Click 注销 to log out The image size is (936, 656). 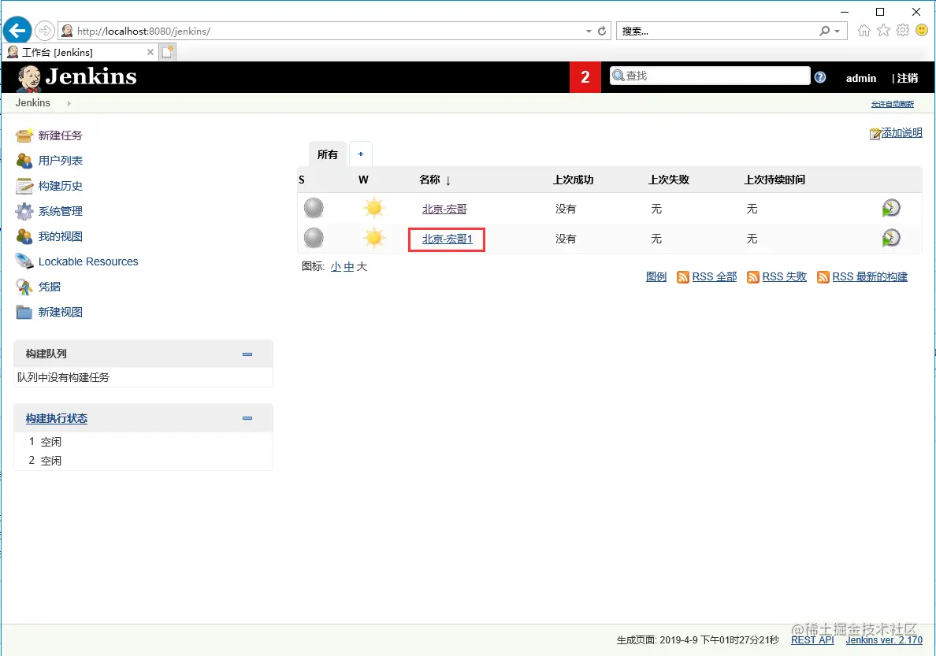click(x=908, y=78)
